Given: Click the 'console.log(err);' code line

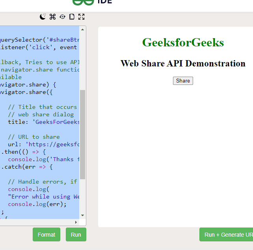Looking at the screenshot, I should 37,204.
